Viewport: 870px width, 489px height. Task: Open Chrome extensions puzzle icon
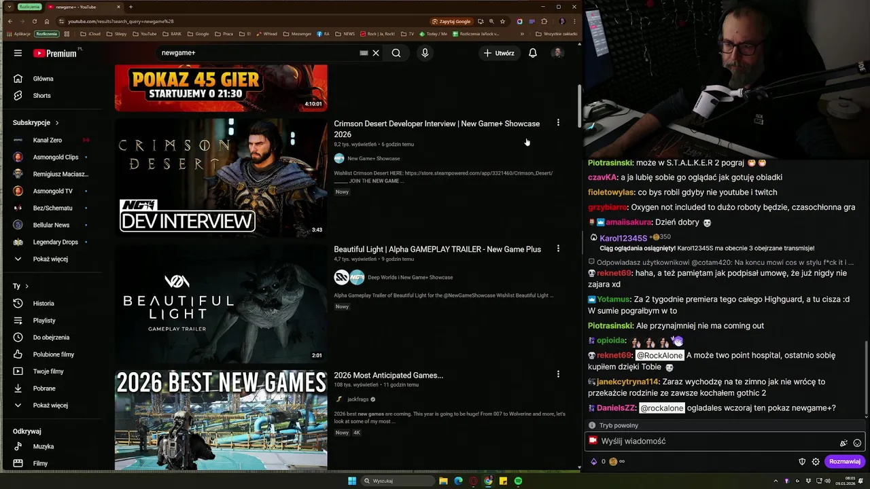[x=544, y=22]
